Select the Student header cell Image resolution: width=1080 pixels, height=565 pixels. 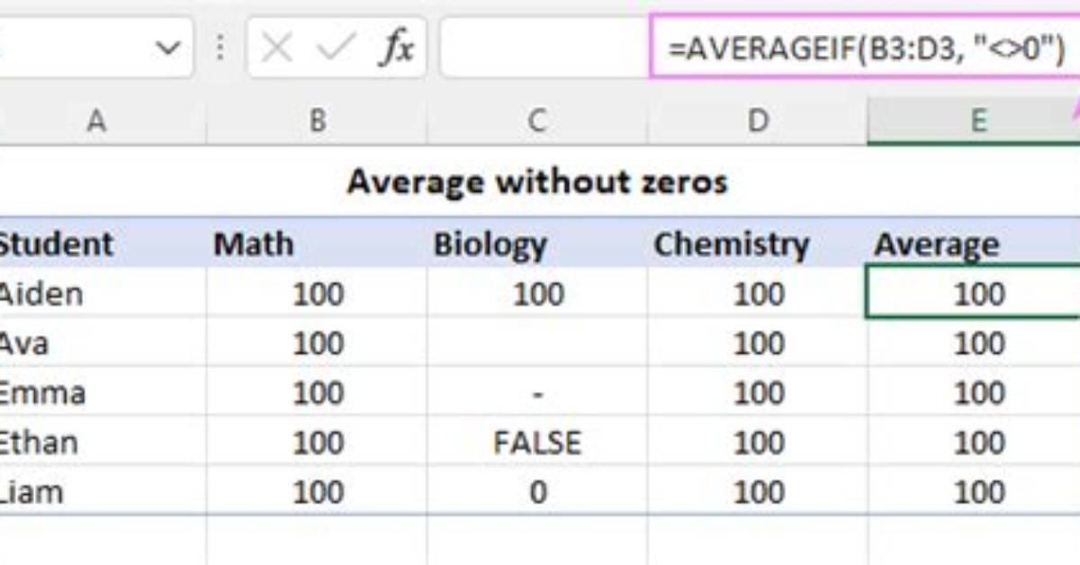103,244
